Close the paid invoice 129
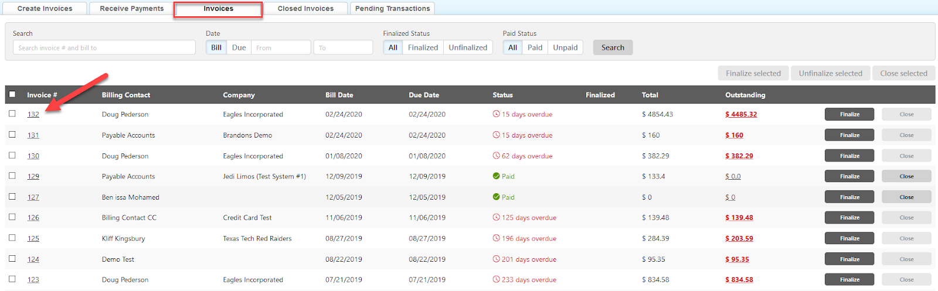Viewport: 938px width, 291px height. point(906,176)
